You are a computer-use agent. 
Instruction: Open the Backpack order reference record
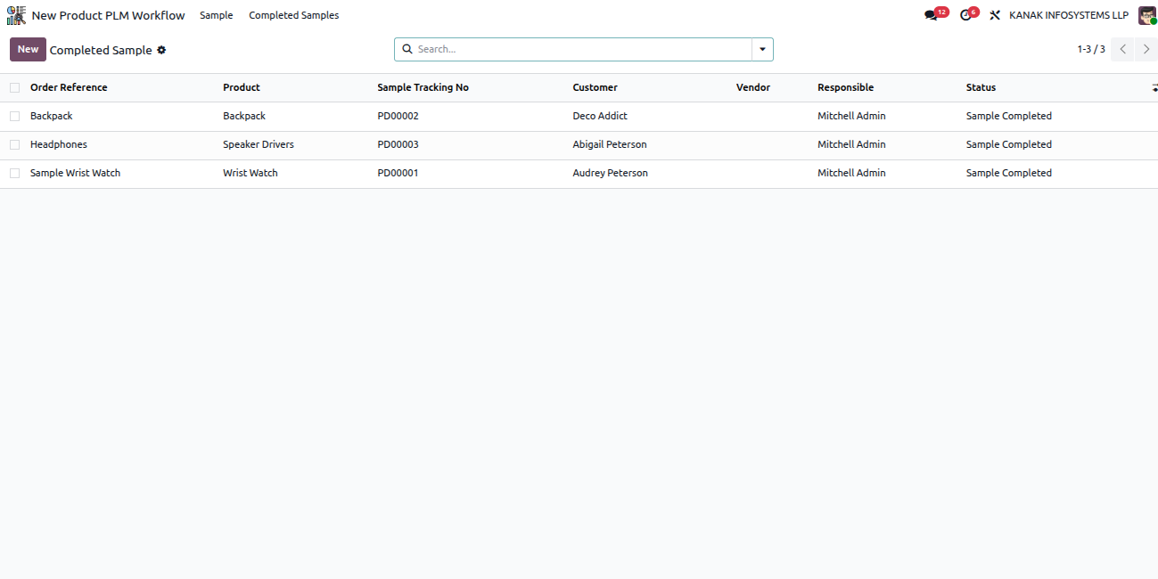click(52, 116)
